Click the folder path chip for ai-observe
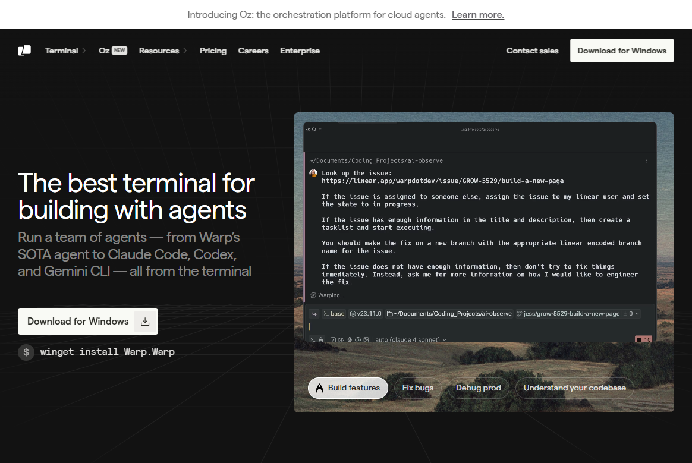The image size is (692, 463). 449,313
